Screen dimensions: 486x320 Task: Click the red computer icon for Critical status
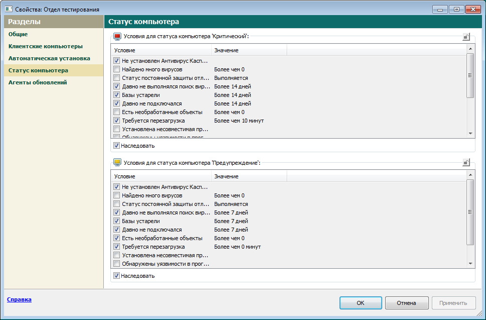[x=117, y=37]
